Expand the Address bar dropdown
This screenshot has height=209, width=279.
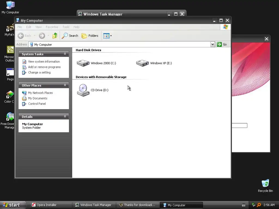pos(213,44)
